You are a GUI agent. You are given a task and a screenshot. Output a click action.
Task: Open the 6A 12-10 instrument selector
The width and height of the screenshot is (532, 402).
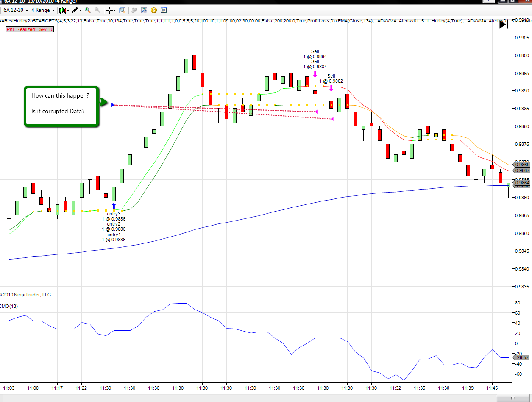(16, 10)
